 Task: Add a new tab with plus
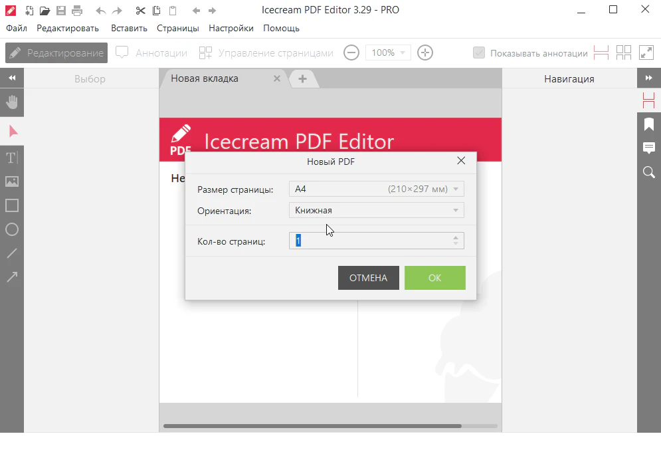[x=302, y=79]
